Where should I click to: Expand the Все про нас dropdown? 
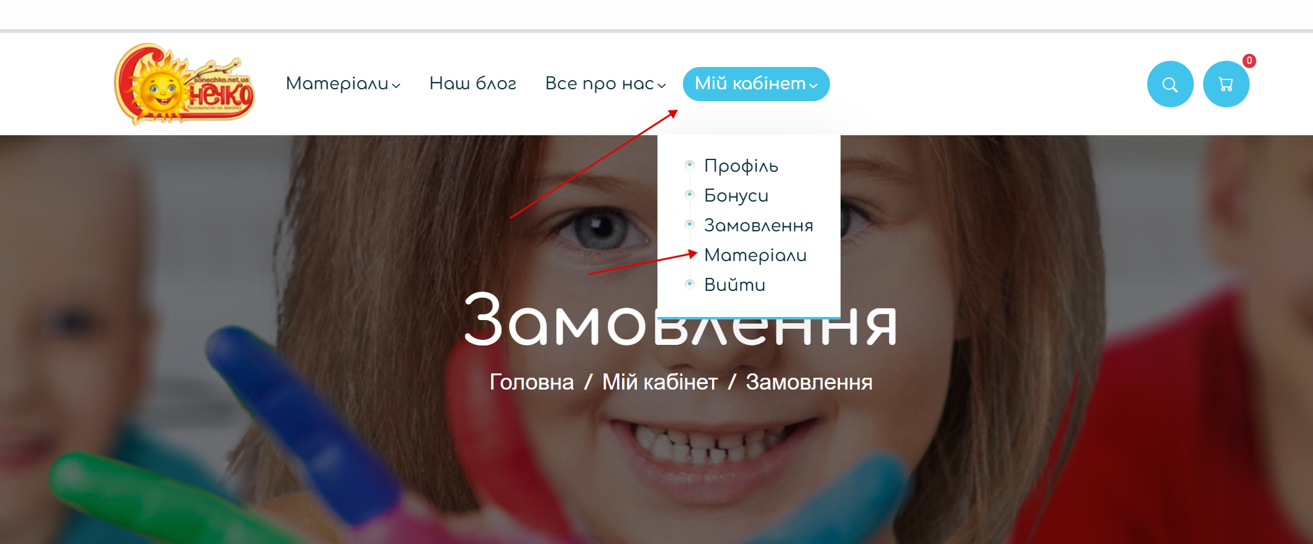(605, 84)
